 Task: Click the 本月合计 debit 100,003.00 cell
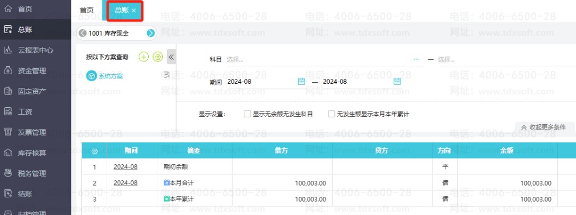282,183
